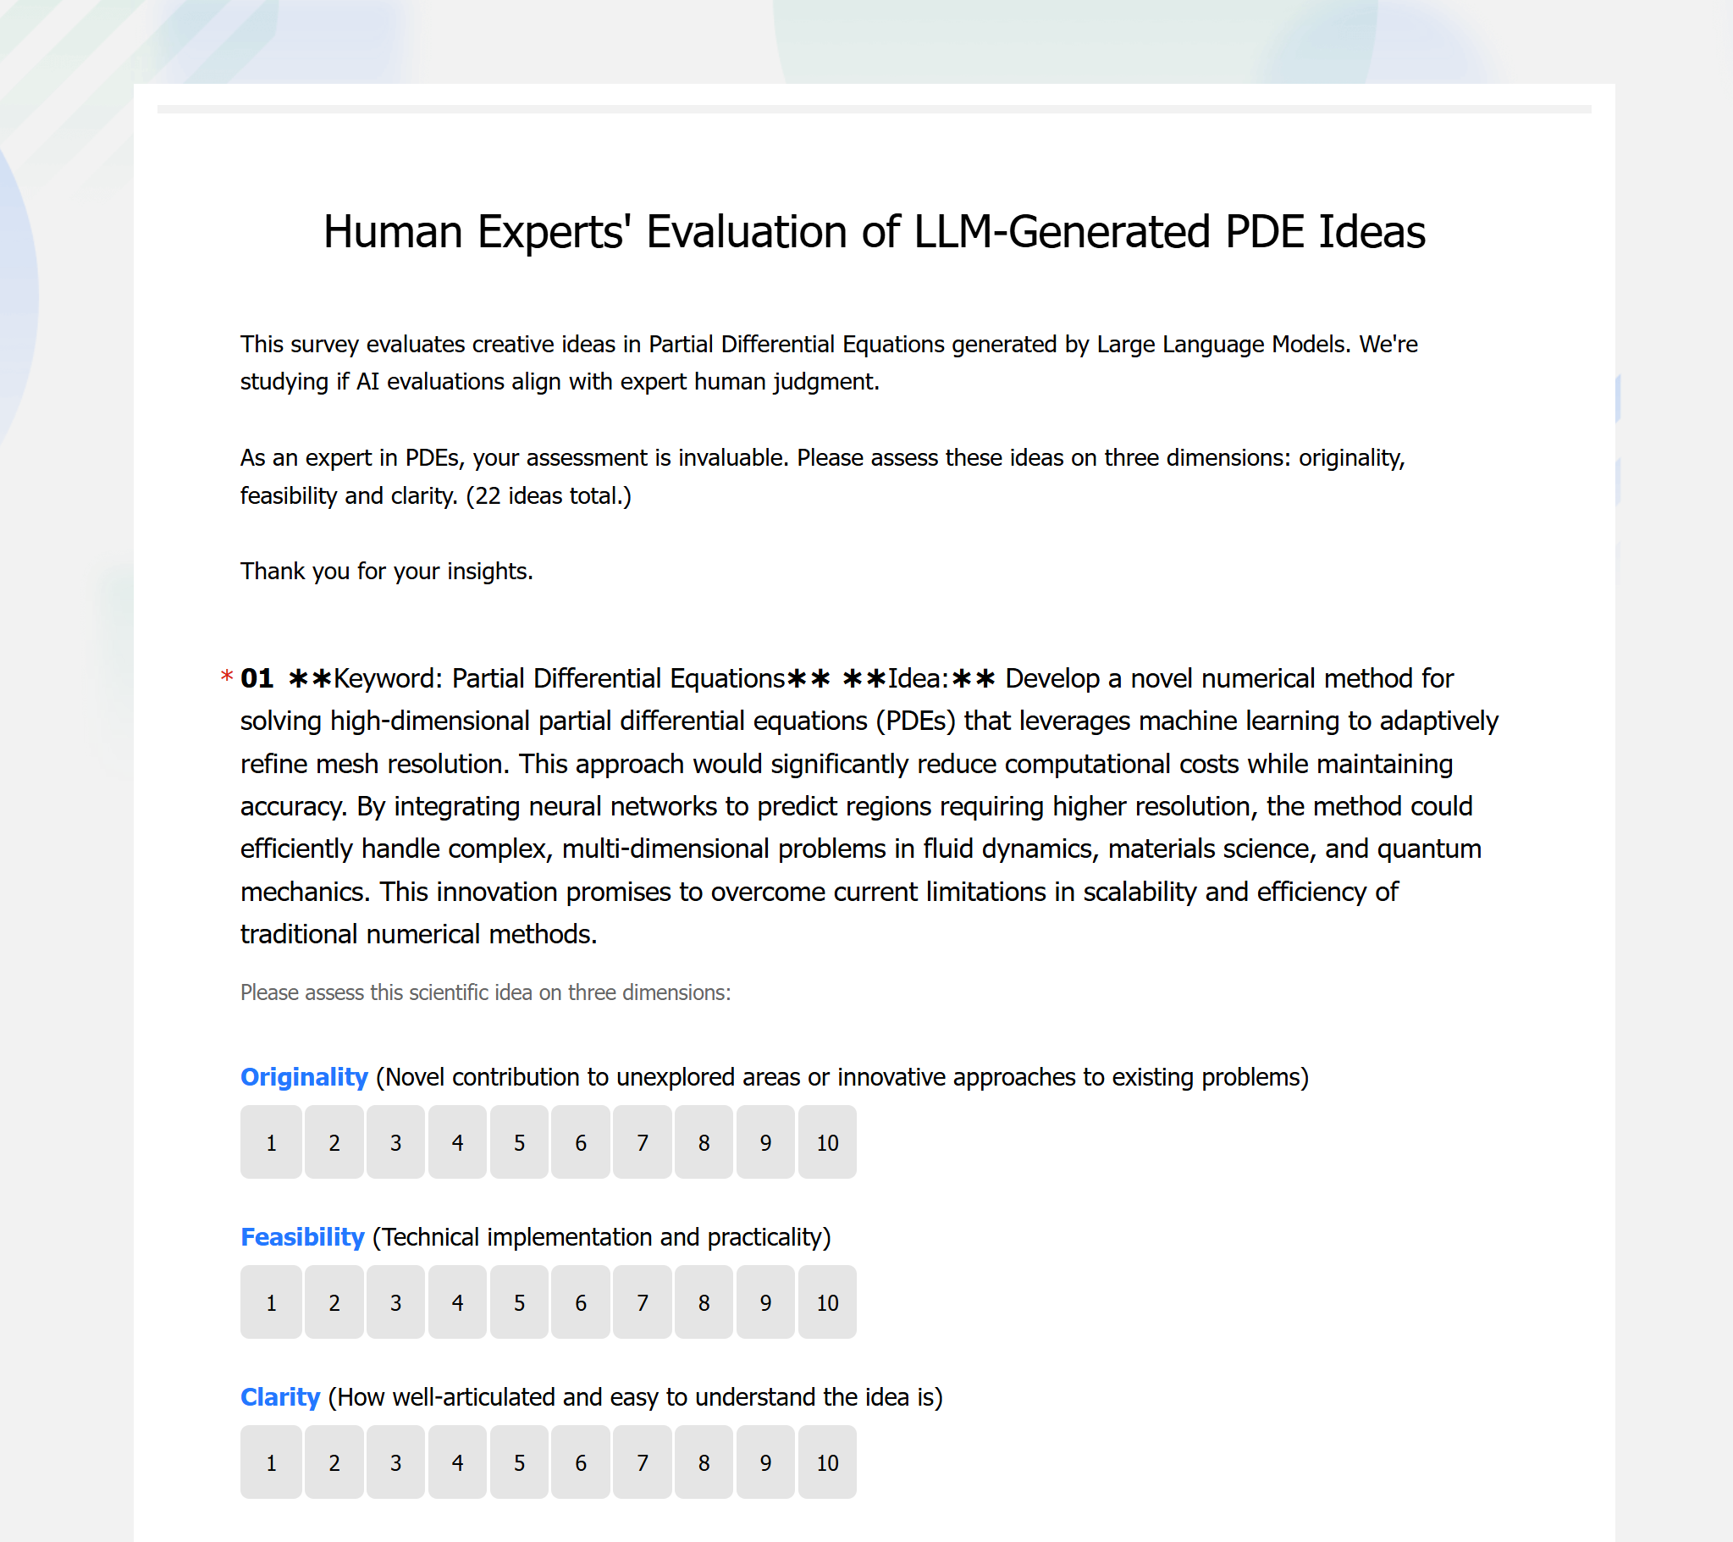The width and height of the screenshot is (1733, 1542).
Task: Rate Originality as 1
Action: click(271, 1141)
